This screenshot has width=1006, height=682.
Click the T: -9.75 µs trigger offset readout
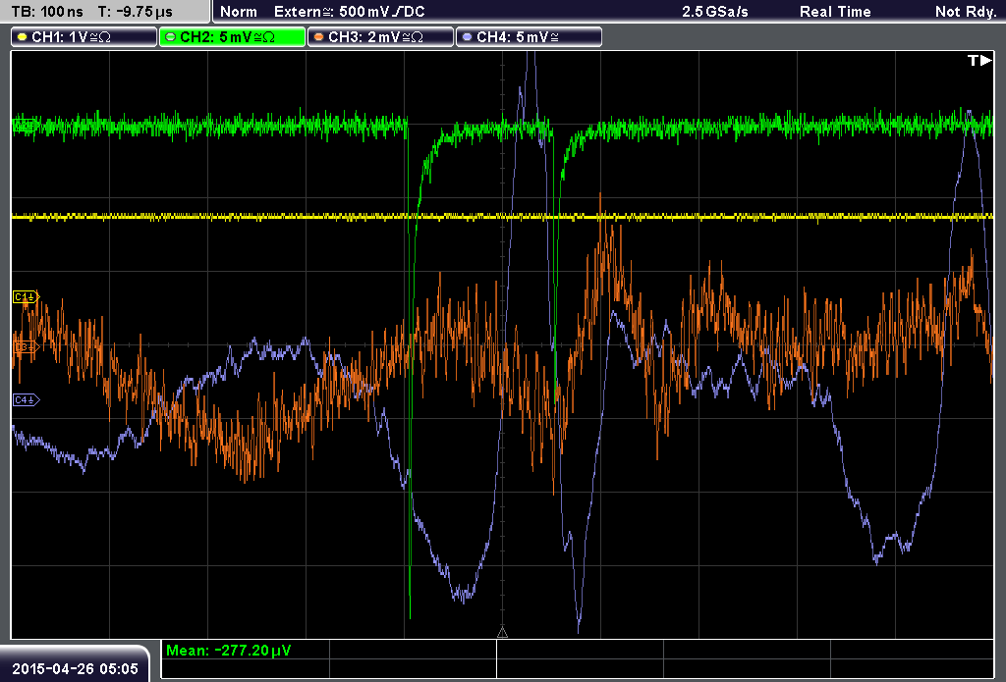(135, 12)
